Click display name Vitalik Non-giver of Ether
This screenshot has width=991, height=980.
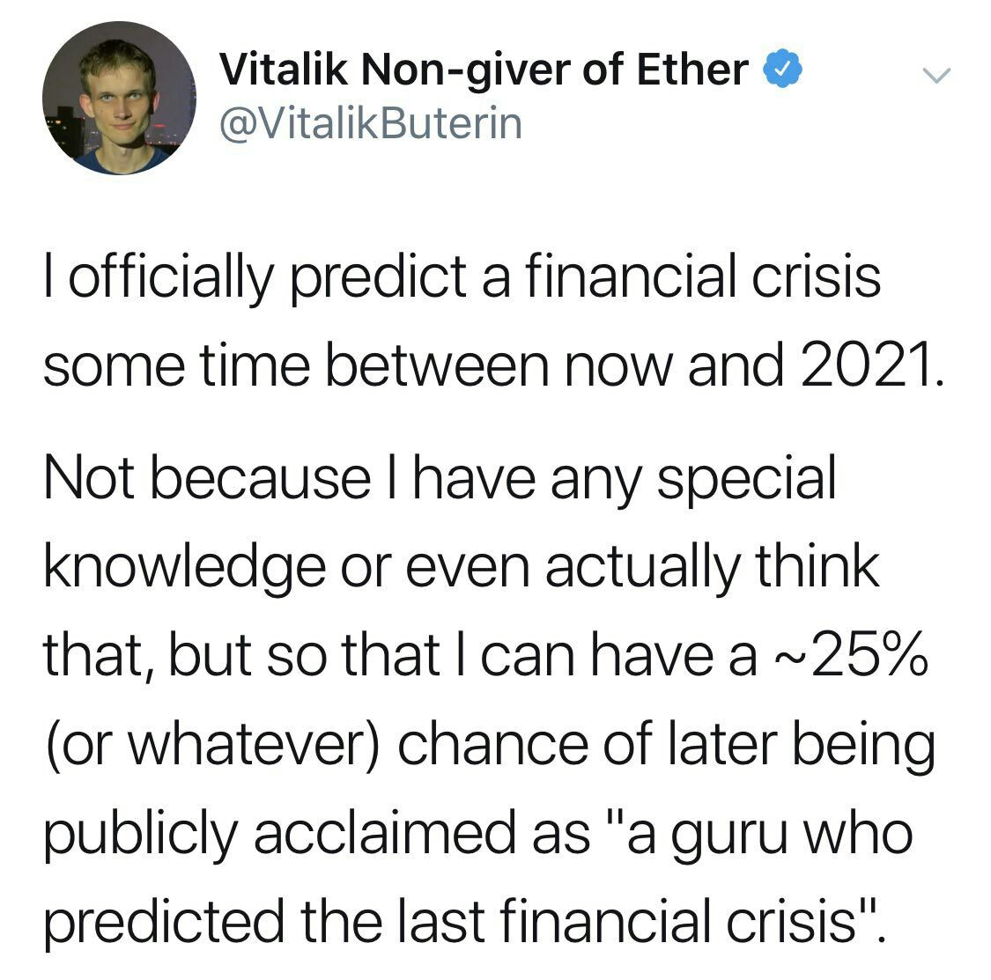pyautogui.click(x=484, y=69)
